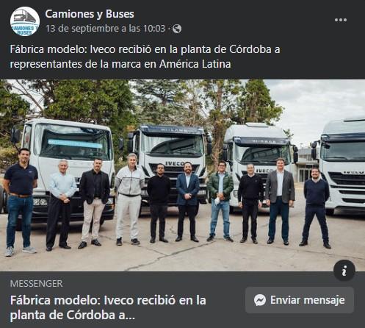The height and width of the screenshot is (328, 365).
Task: Click the leftmost white truck windshield
Action: coord(75,145)
